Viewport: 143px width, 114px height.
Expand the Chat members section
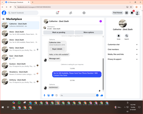[123, 49]
